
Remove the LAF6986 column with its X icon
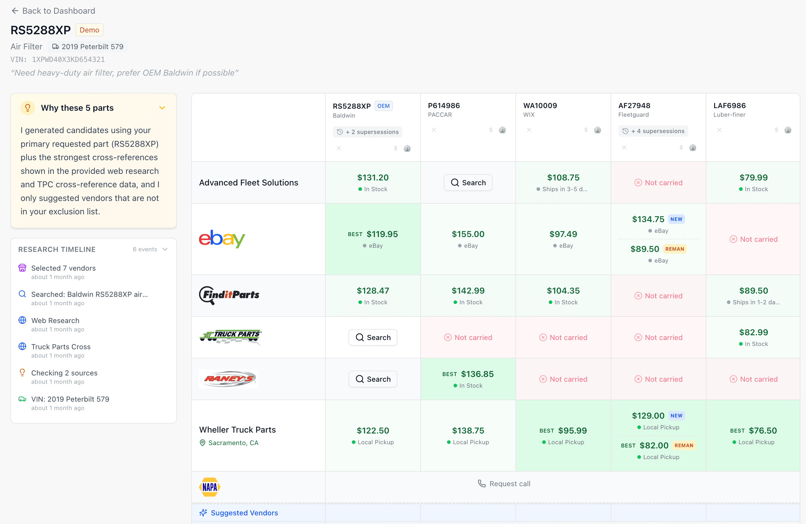[719, 130]
